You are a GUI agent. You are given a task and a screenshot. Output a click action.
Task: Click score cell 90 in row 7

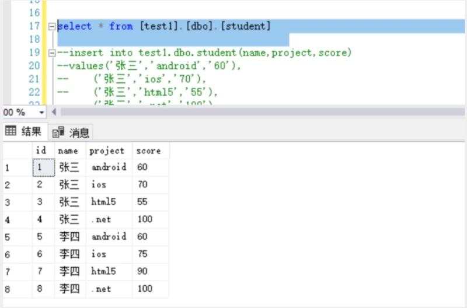pos(151,271)
